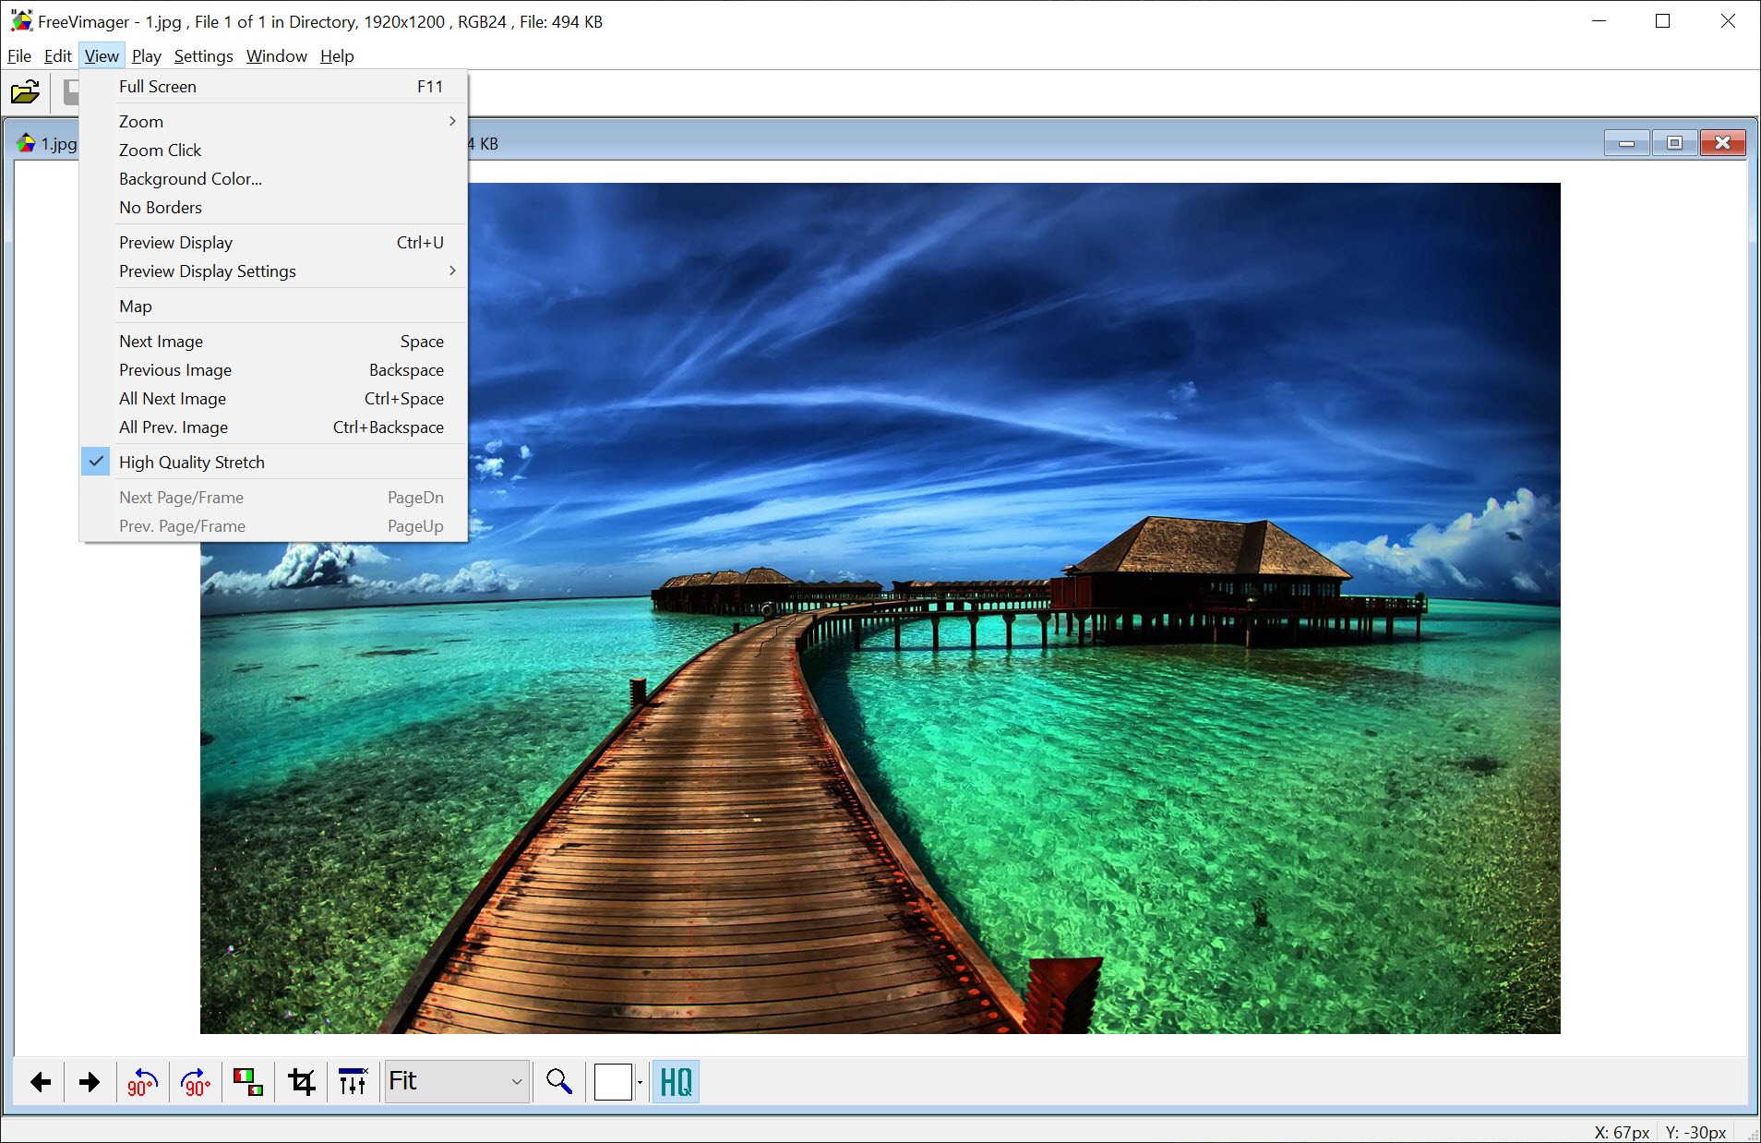
Task: Click Background Color... menu entry
Action: pyautogui.click(x=190, y=179)
